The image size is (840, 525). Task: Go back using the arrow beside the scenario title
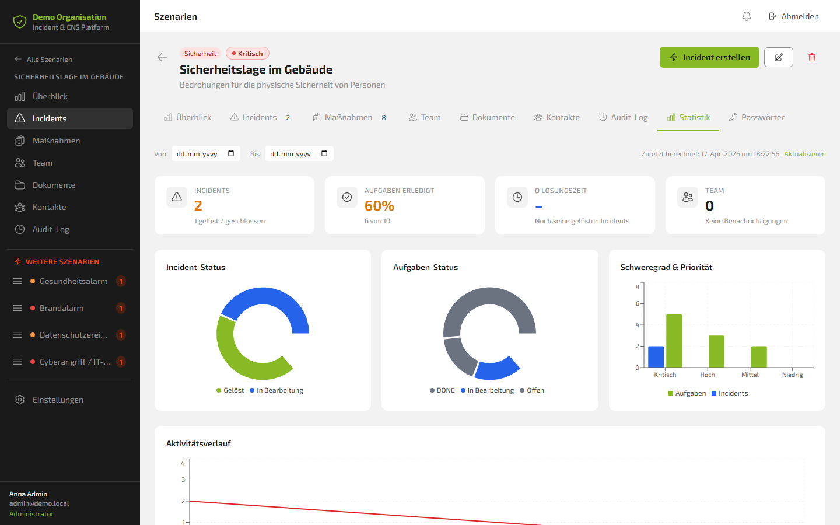[x=162, y=57]
